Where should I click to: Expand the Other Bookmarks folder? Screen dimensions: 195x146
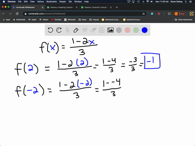(x=184, y=19)
